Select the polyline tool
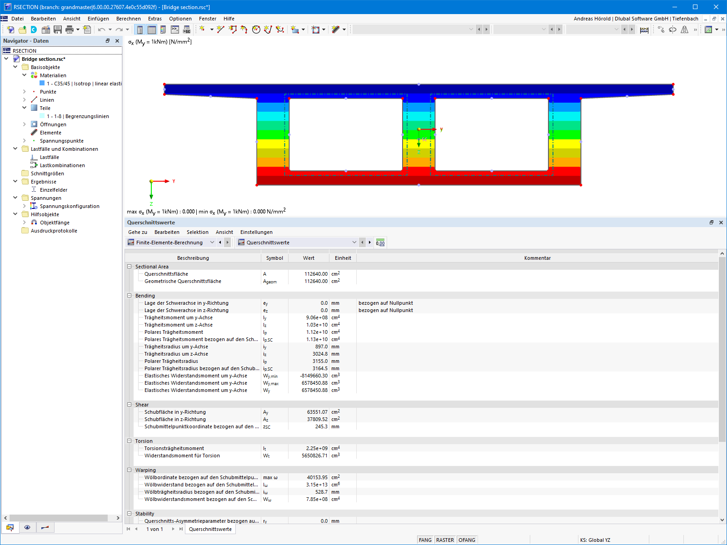The height and width of the screenshot is (545, 727). point(233,30)
